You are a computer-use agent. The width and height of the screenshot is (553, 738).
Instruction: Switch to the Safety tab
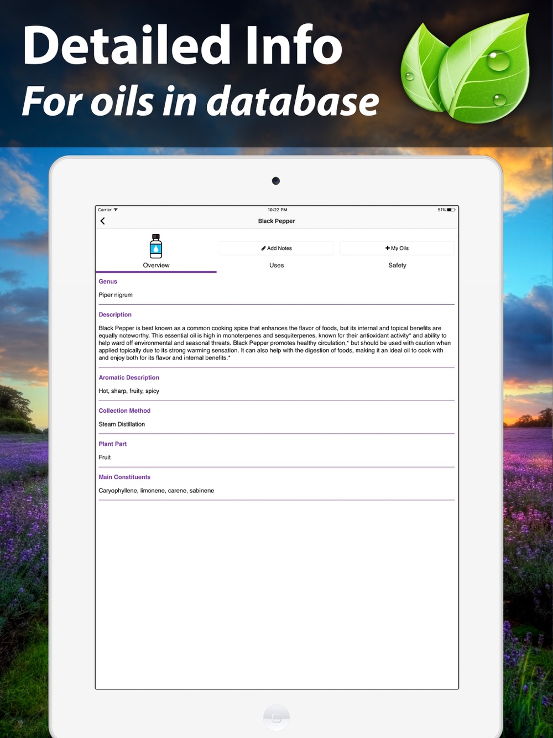pyautogui.click(x=397, y=265)
